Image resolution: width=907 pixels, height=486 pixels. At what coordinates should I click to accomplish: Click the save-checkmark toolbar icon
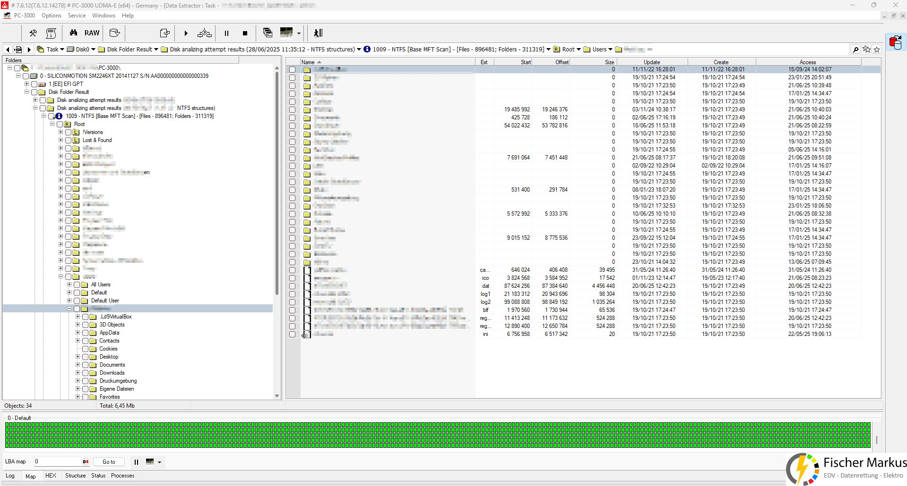click(164, 33)
